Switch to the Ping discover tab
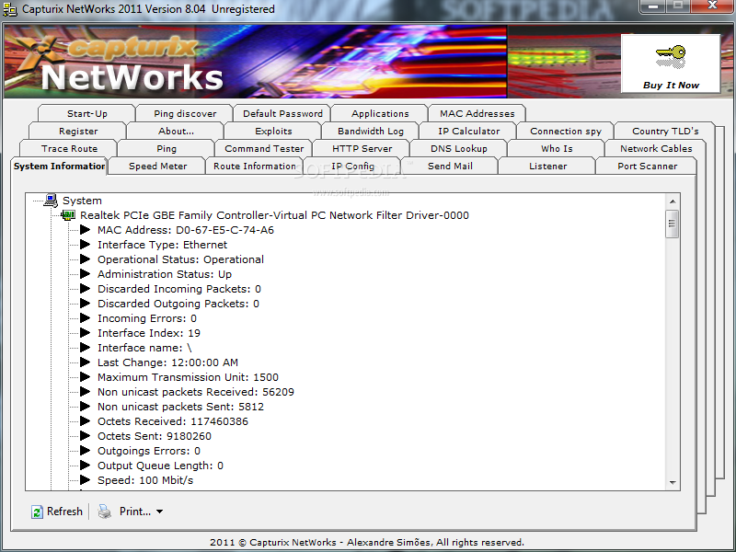Screen dimensions: 736x552 [185, 113]
